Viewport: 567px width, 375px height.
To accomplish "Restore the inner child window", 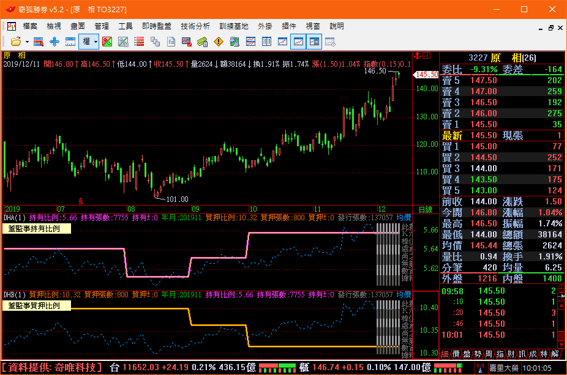I will [550, 28].
